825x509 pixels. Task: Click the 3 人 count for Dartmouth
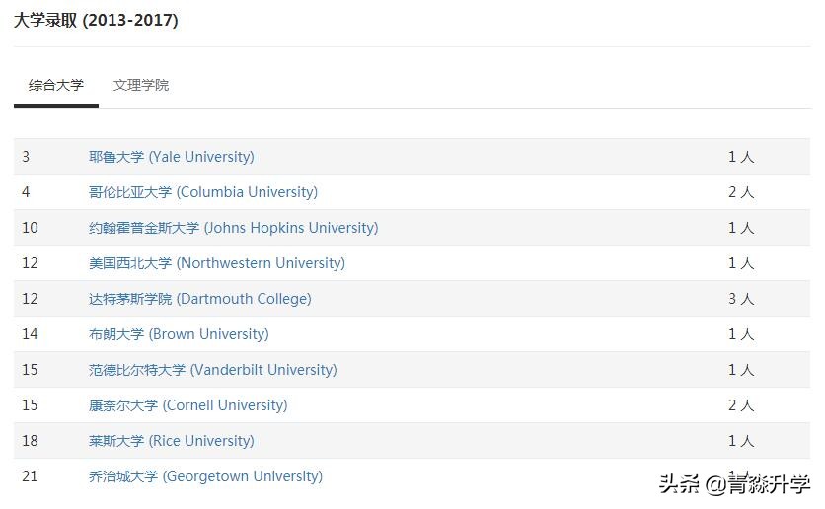pyautogui.click(x=740, y=299)
